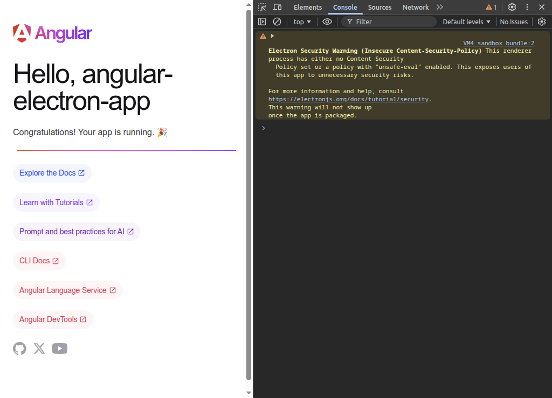Open the Angular YouTube icon
Screen dimensions: 552x398
point(60,348)
